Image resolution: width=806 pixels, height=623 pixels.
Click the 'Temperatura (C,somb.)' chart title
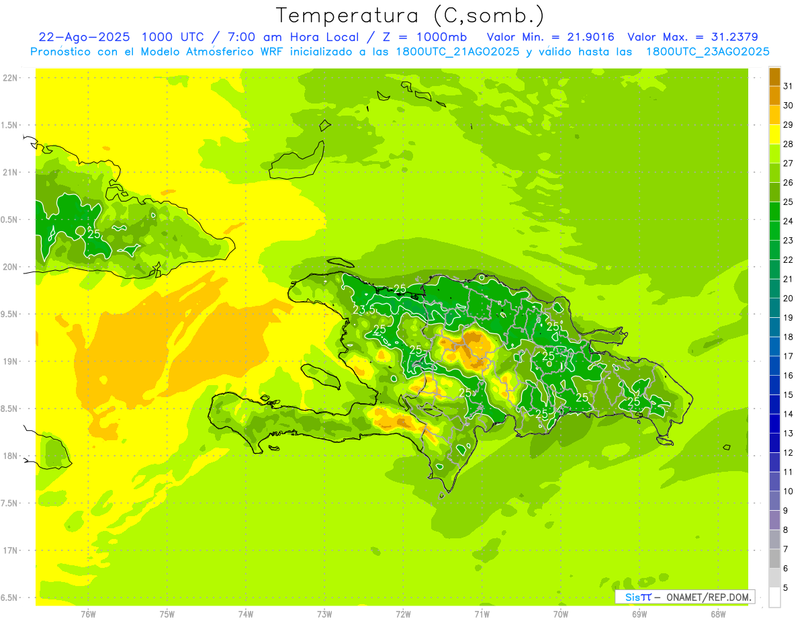(410, 15)
